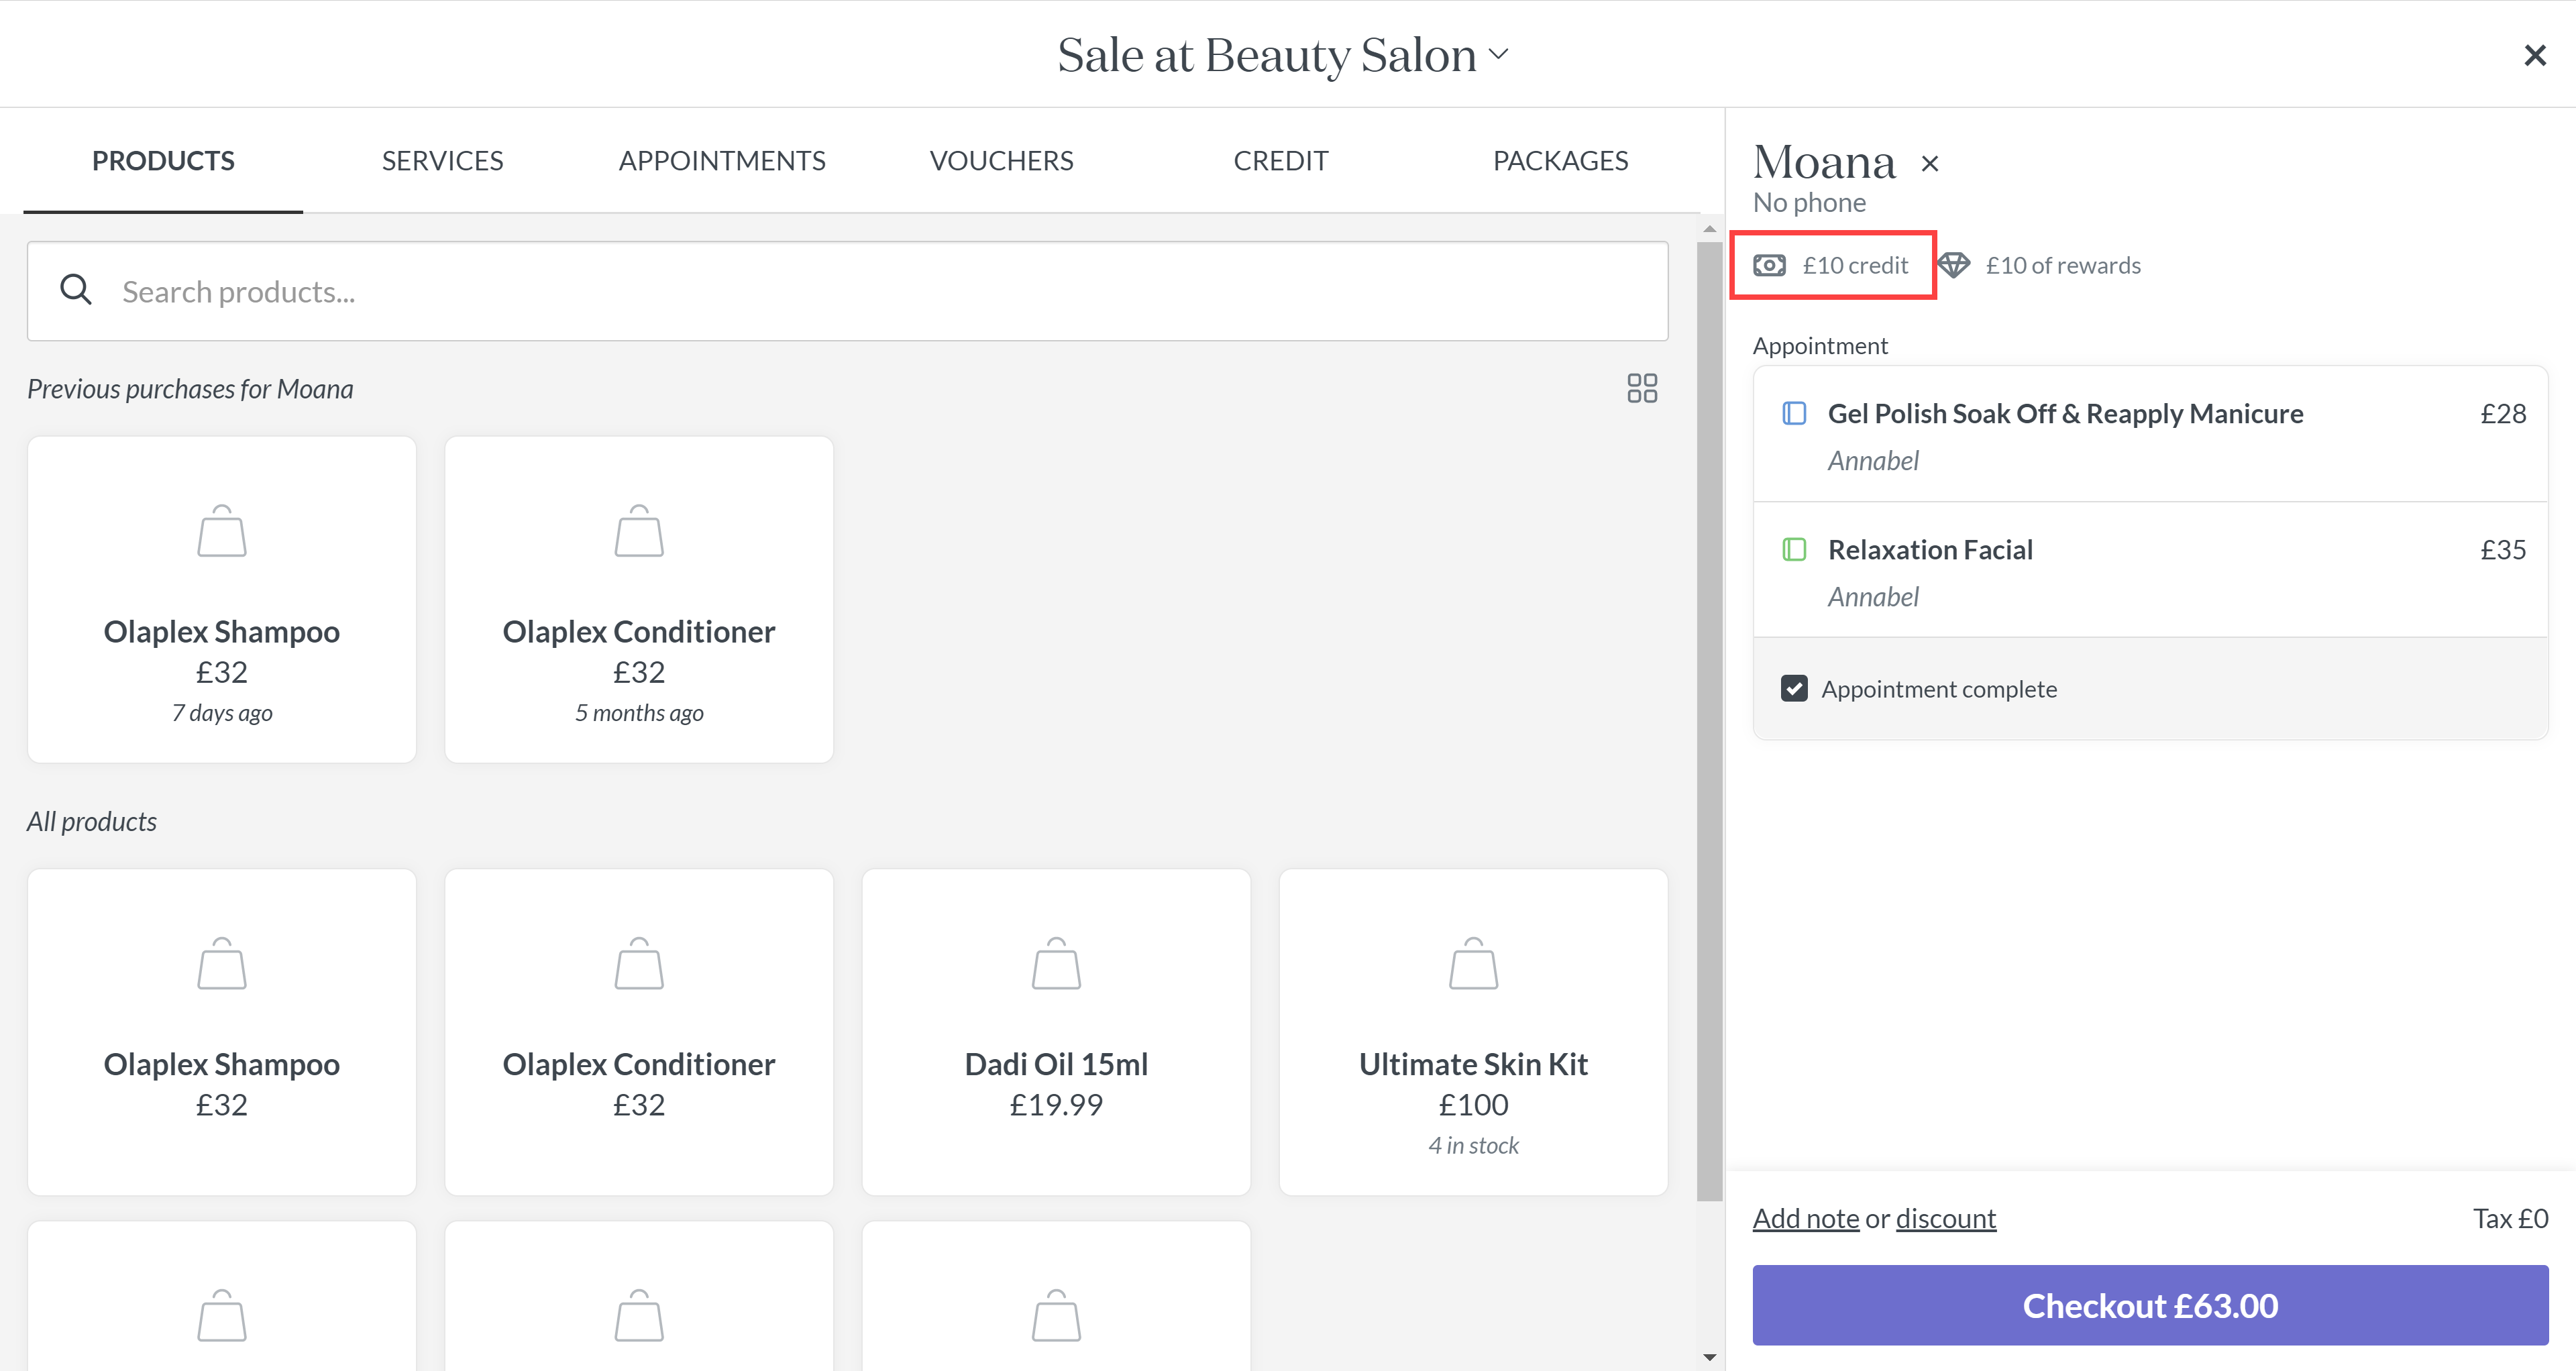
Task: Click the £10 credit cash icon
Action: click(x=1769, y=265)
